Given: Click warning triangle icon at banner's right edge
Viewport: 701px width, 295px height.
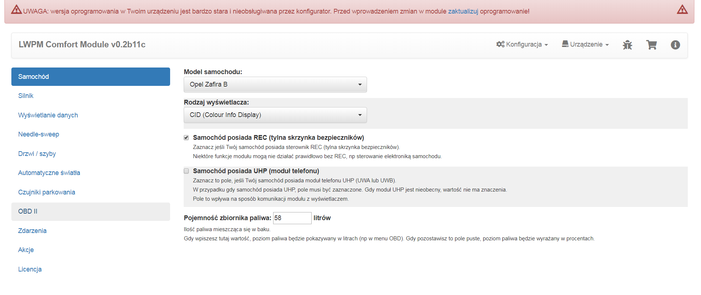Looking at the screenshot, I should [x=682, y=10].
